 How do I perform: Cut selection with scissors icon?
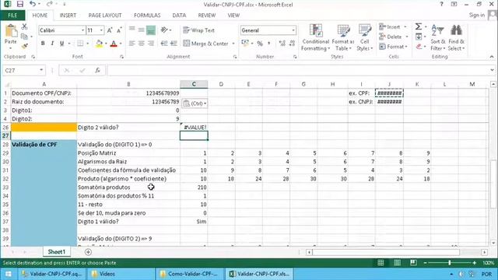coord(24,26)
